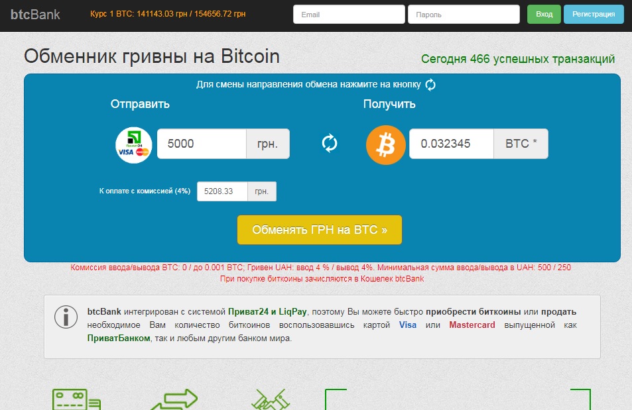Click the swap icon in the header hint

430,85
